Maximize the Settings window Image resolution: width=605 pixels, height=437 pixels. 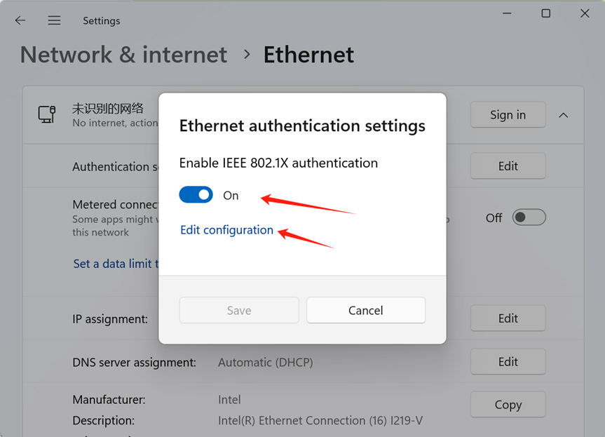545,13
